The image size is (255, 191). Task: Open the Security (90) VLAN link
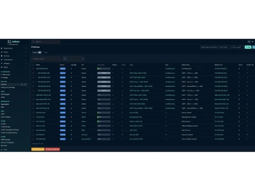click(134, 134)
